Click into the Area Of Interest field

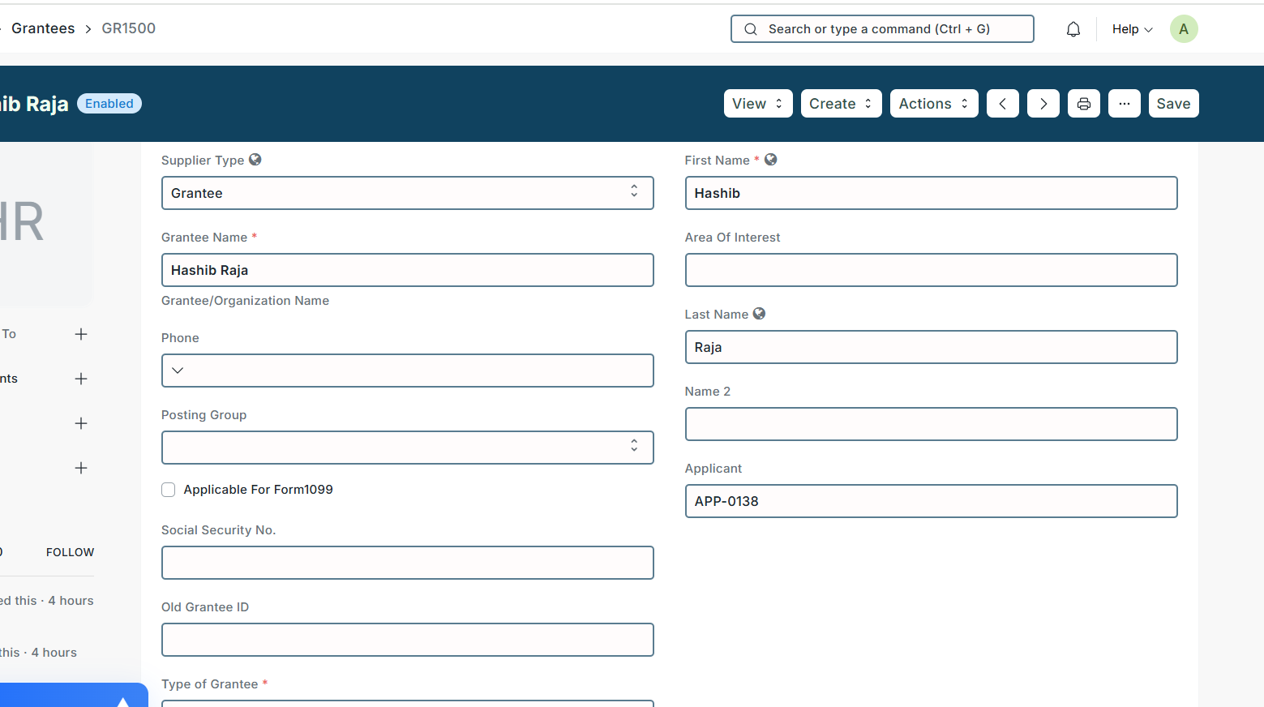click(930, 270)
